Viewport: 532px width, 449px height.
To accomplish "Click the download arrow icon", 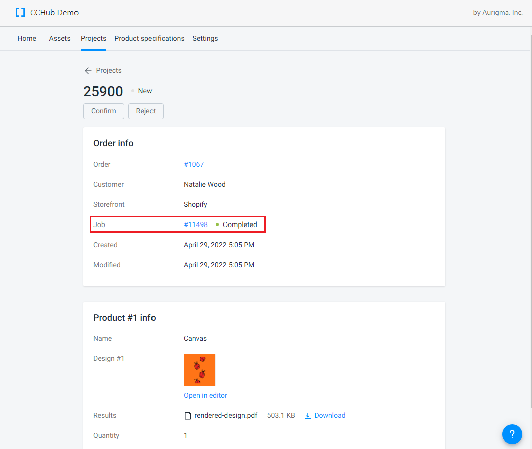I will point(307,416).
